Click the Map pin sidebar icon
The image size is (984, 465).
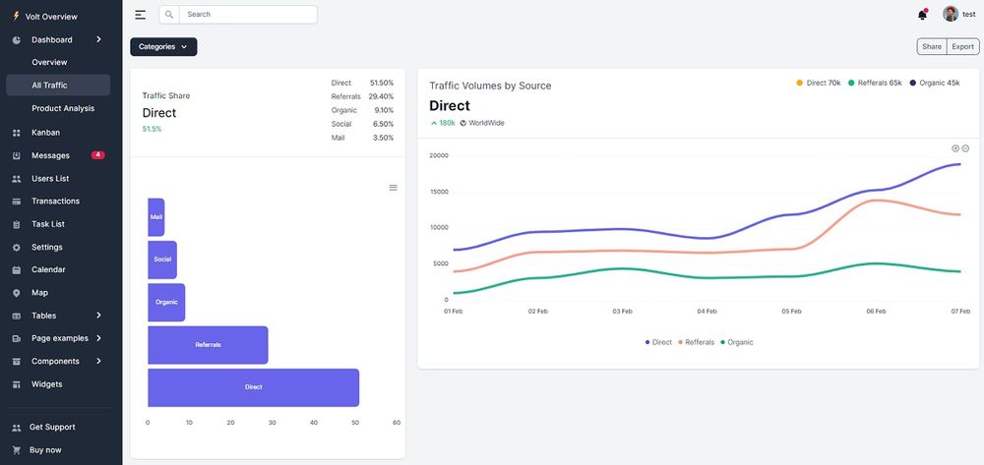(16, 293)
